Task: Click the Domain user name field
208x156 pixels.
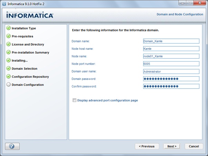Action: pos(171,72)
